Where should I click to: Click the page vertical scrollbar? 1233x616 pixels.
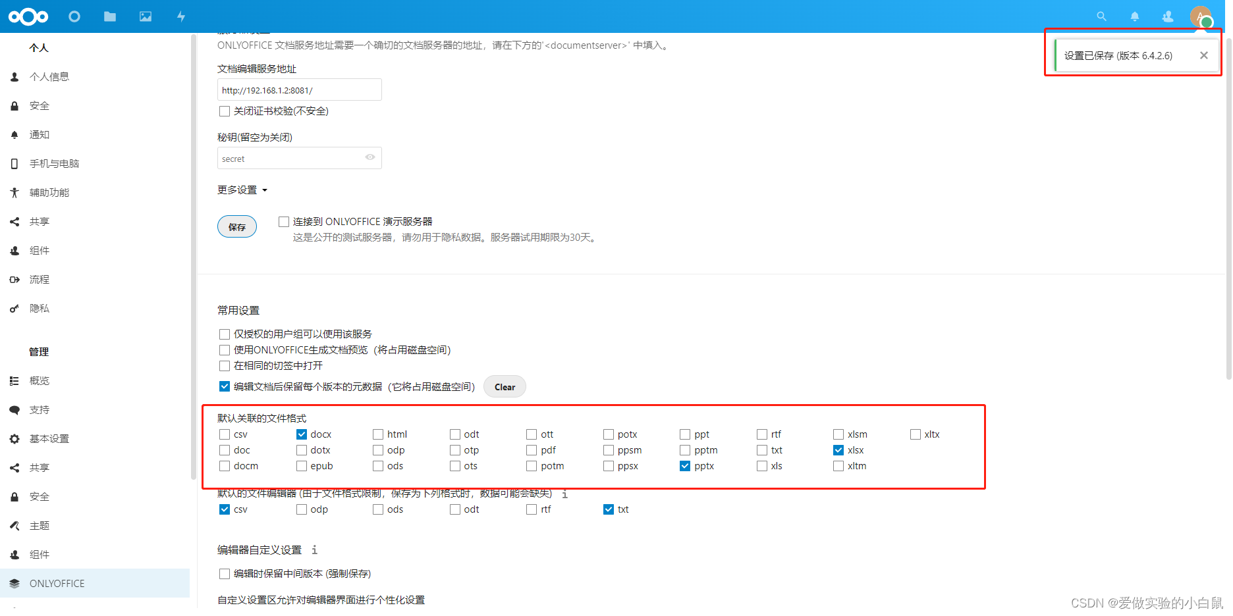click(1228, 207)
